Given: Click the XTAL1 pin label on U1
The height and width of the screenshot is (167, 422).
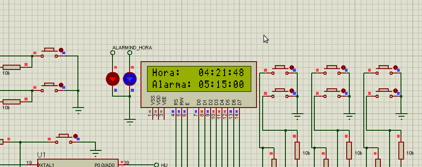Looking at the screenshot, I should tap(47, 165).
